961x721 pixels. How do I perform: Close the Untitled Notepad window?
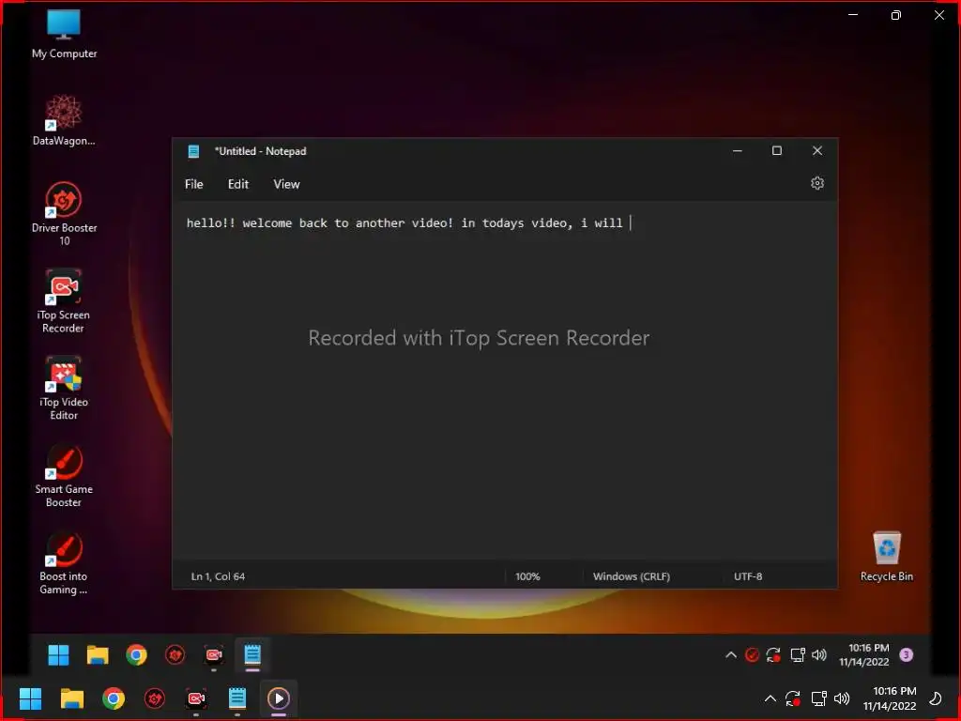[817, 151]
